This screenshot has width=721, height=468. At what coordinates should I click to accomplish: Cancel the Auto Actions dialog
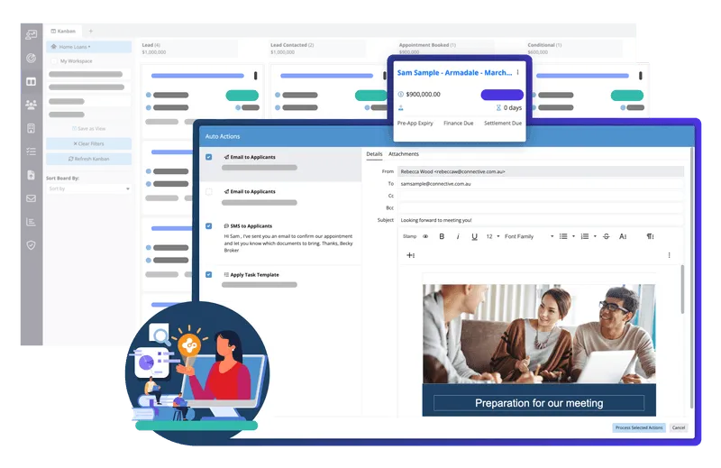679,427
